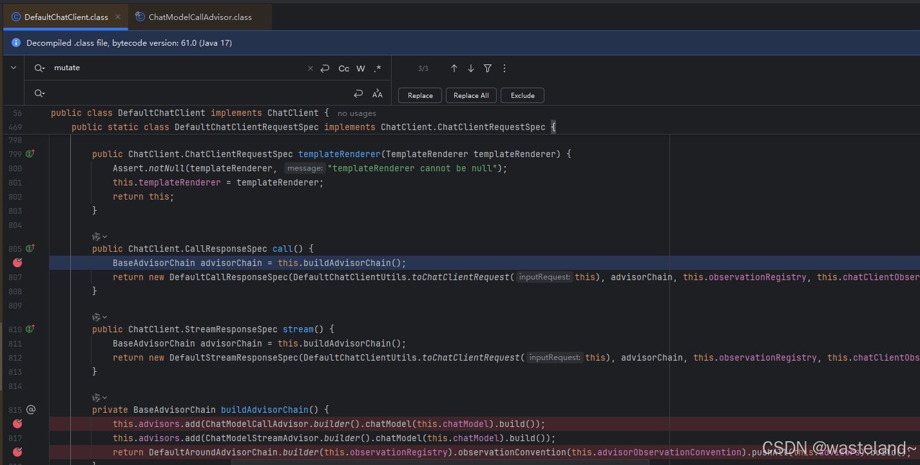
Task: Click DefaultAroundAdvisorChain on line 818
Action: pos(213,452)
